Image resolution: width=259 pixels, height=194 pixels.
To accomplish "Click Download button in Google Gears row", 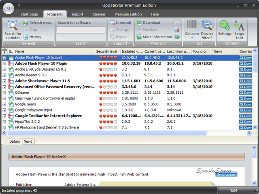I will pyautogui.click(x=246, y=104).
